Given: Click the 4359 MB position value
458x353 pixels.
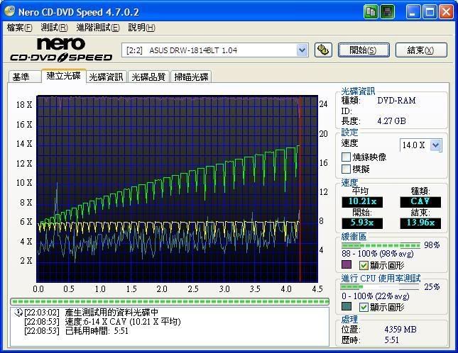Looking at the screenshot, I should click(400, 330).
